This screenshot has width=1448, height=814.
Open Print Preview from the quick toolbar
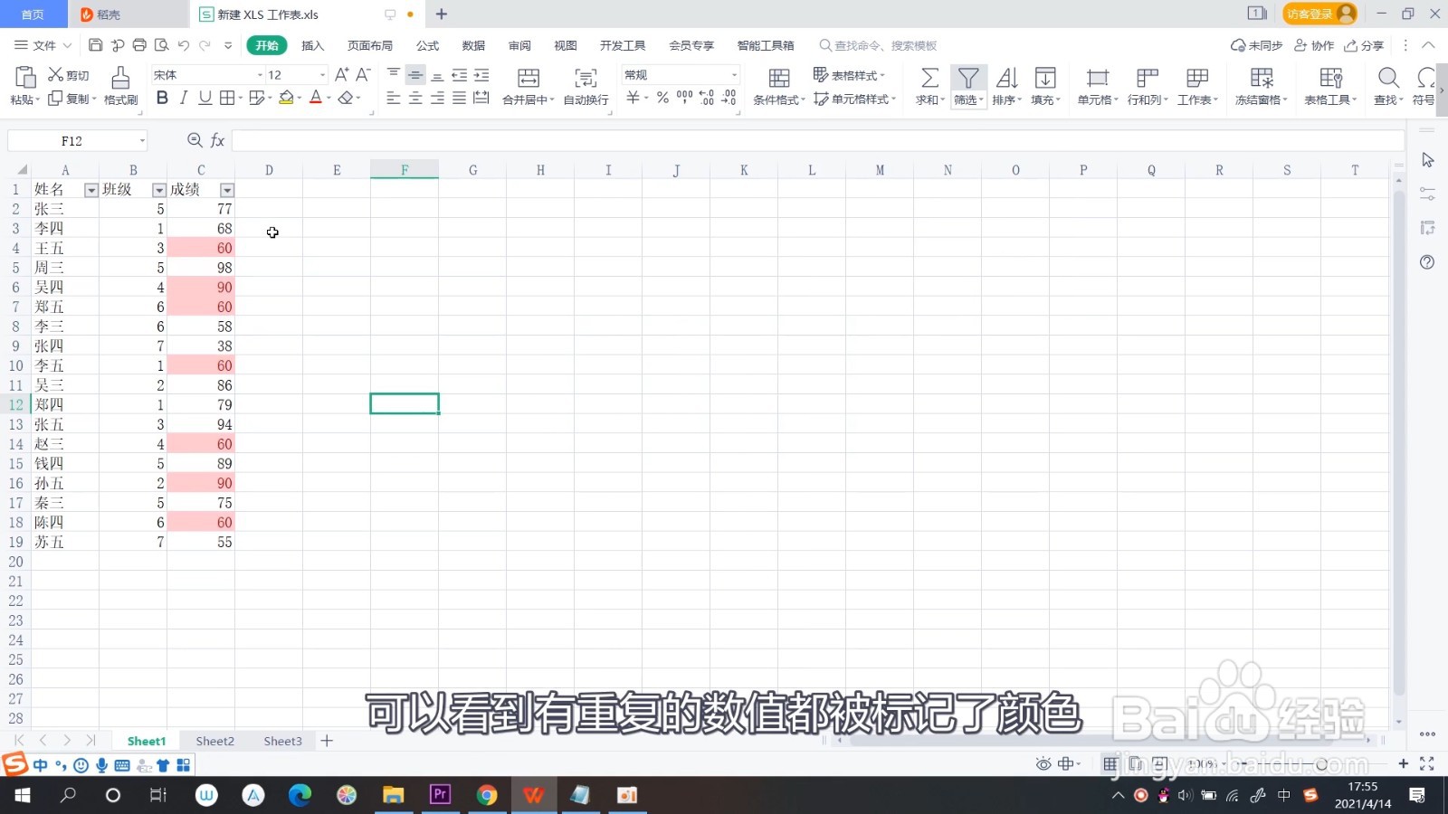click(161, 45)
